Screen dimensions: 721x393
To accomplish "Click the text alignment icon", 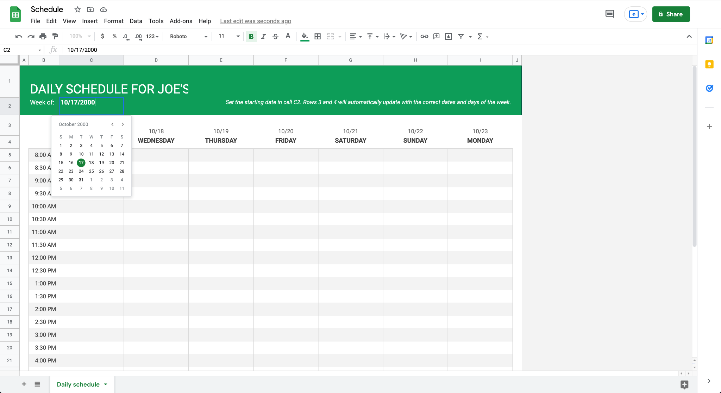I will click(x=353, y=36).
